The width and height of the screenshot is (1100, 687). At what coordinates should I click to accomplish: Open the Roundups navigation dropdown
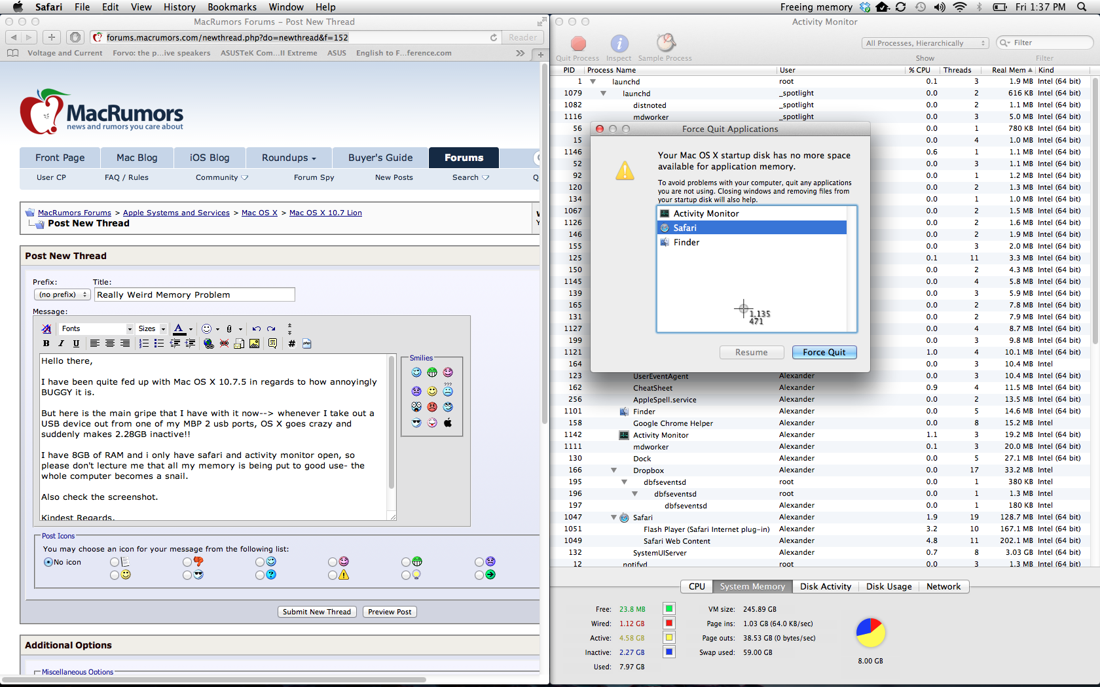tap(289, 158)
